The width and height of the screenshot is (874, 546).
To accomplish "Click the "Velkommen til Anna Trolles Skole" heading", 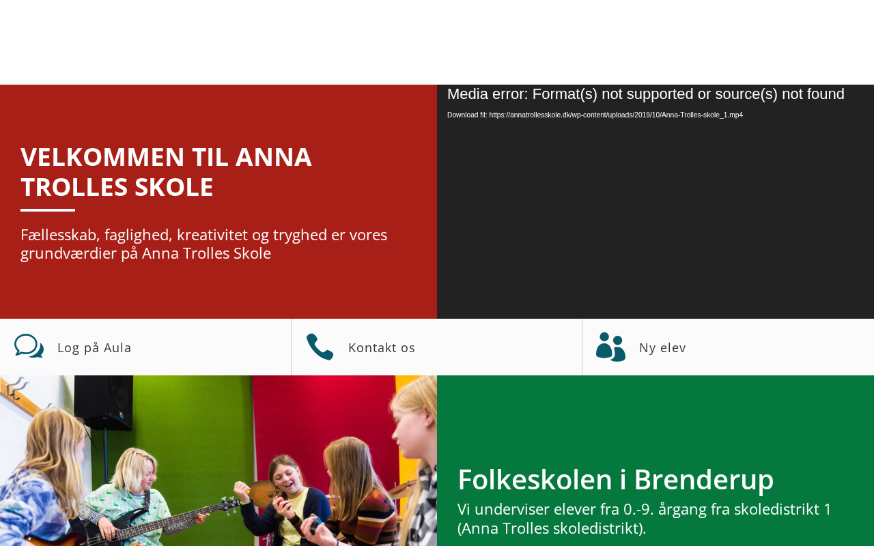I will click(166, 171).
